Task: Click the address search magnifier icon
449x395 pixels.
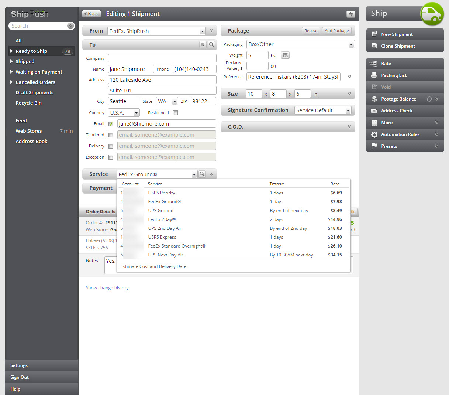Action: [x=211, y=45]
